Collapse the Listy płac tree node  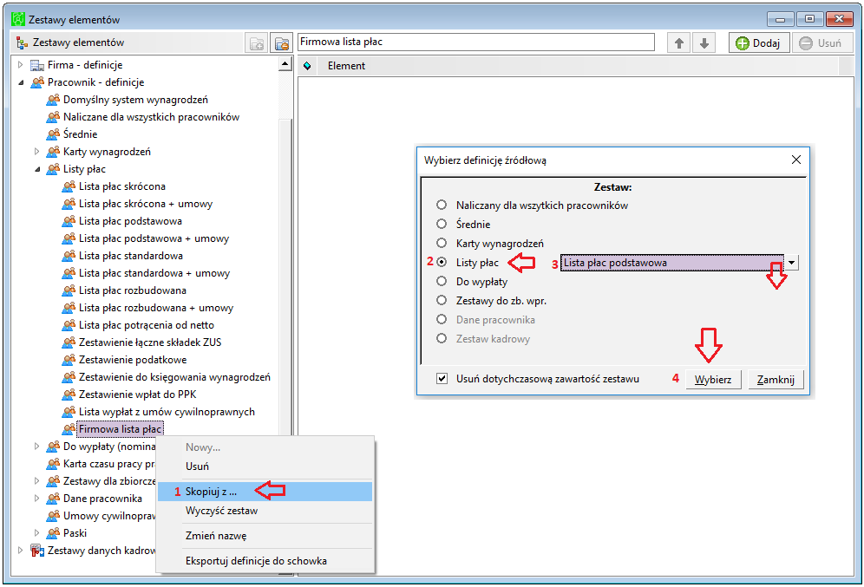tap(37, 170)
